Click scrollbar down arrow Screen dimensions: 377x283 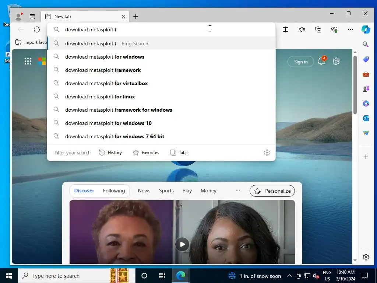pyautogui.click(x=355, y=260)
